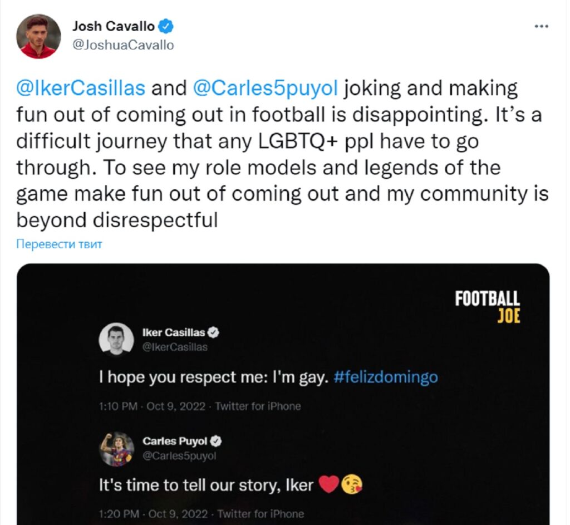570x525 pixels.
Task: Click the kissing face emoji in Puyol's reply
Action: click(x=352, y=485)
